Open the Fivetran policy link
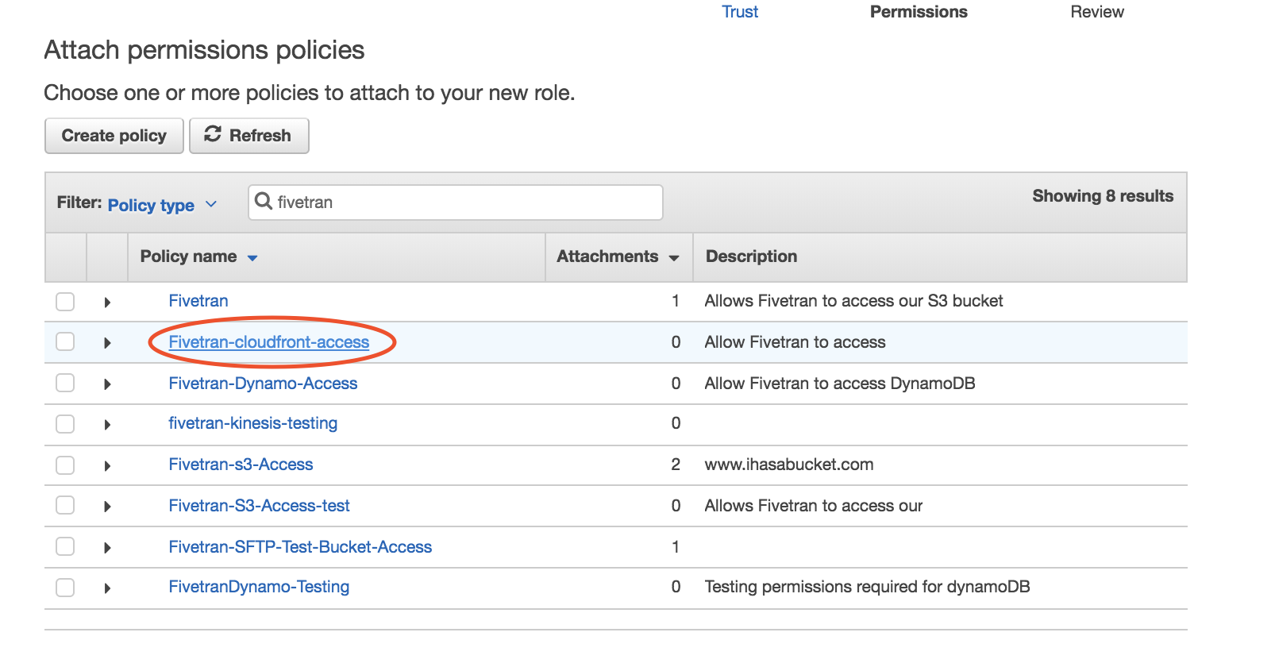The width and height of the screenshot is (1275, 667). click(x=198, y=301)
